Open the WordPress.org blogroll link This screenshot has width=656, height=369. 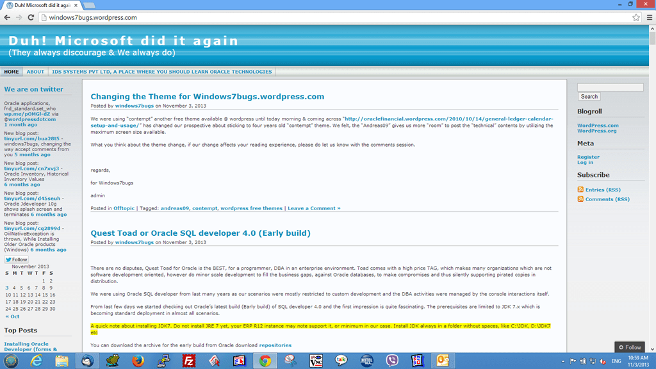[x=596, y=131]
